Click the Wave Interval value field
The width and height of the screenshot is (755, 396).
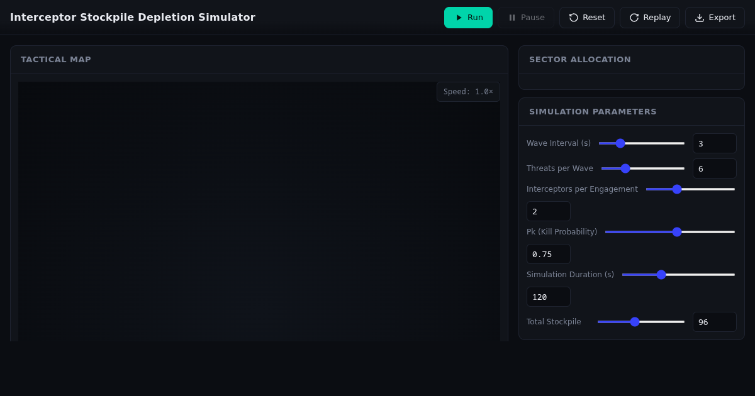715,143
